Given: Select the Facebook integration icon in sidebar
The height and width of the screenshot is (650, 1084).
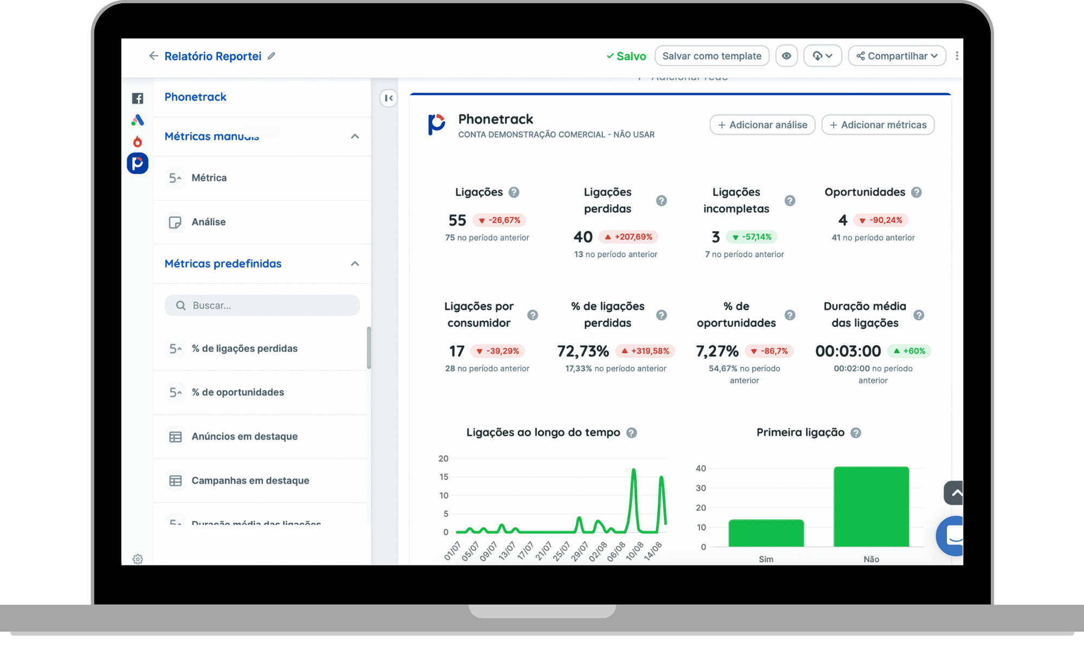Looking at the screenshot, I should click(138, 98).
